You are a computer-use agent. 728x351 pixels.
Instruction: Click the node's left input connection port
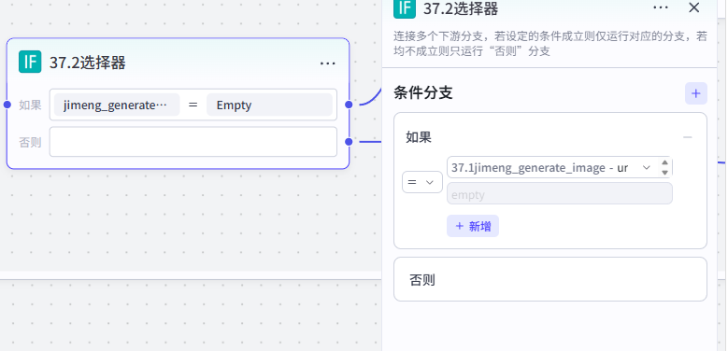tap(7, 105)
